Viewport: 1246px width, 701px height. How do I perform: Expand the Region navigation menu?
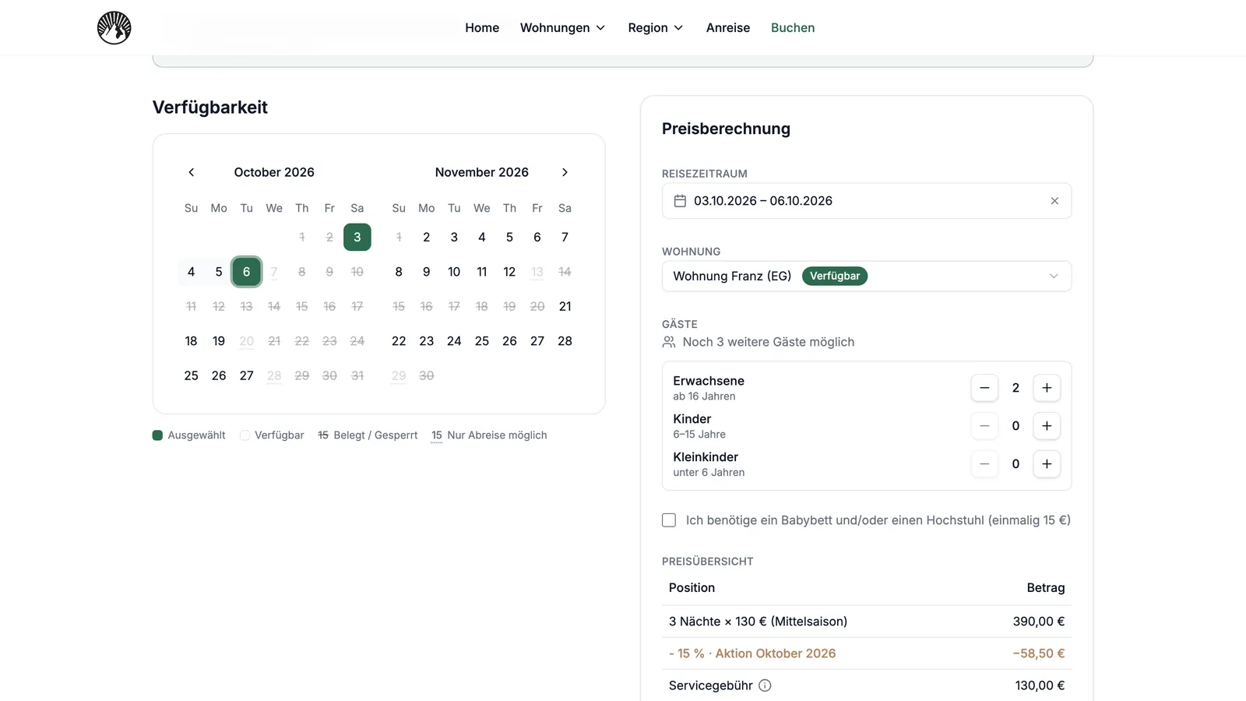(656, 28)
